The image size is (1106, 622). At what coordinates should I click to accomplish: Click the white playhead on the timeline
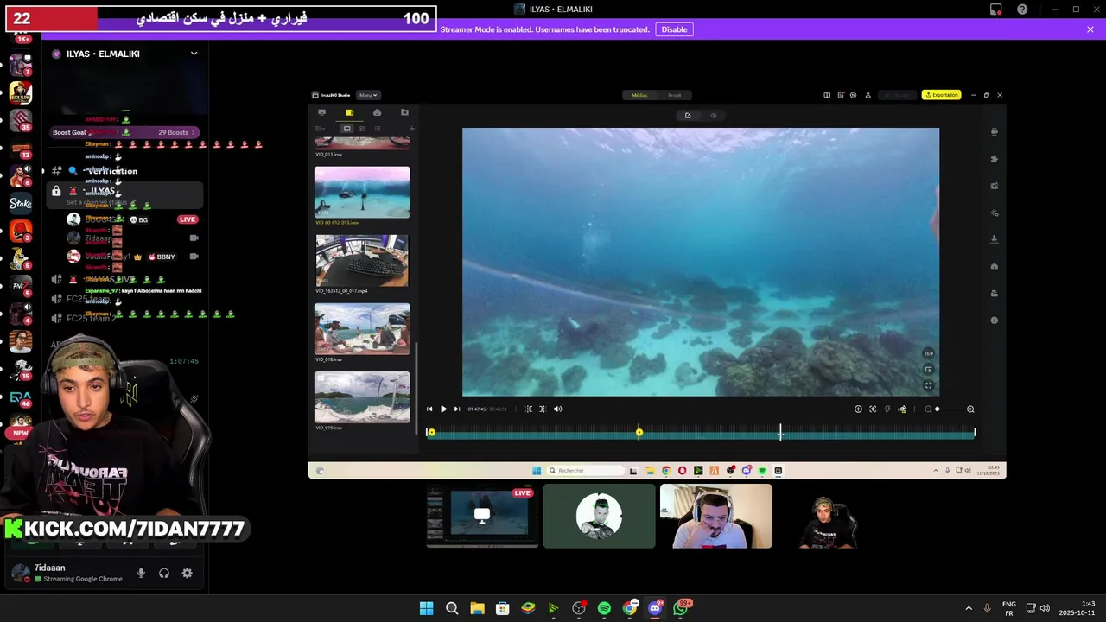point(780,432)
